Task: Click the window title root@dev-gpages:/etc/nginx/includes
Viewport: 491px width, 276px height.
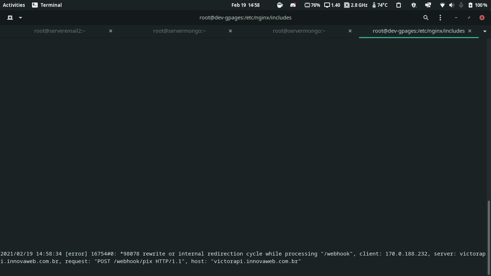Action: coord(245,18)
